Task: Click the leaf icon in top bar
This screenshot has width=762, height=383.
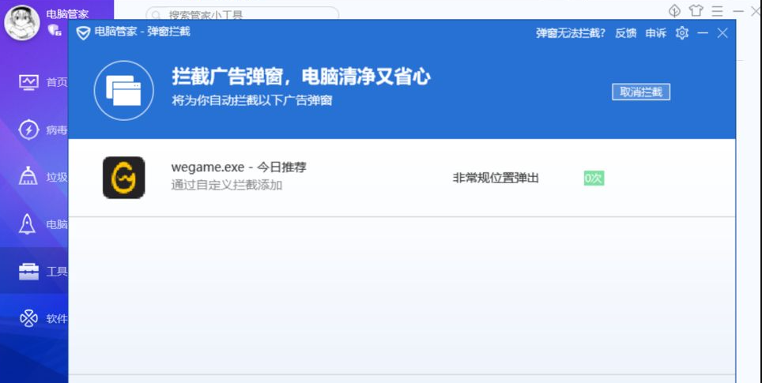Action: click(x=674, y=10)
